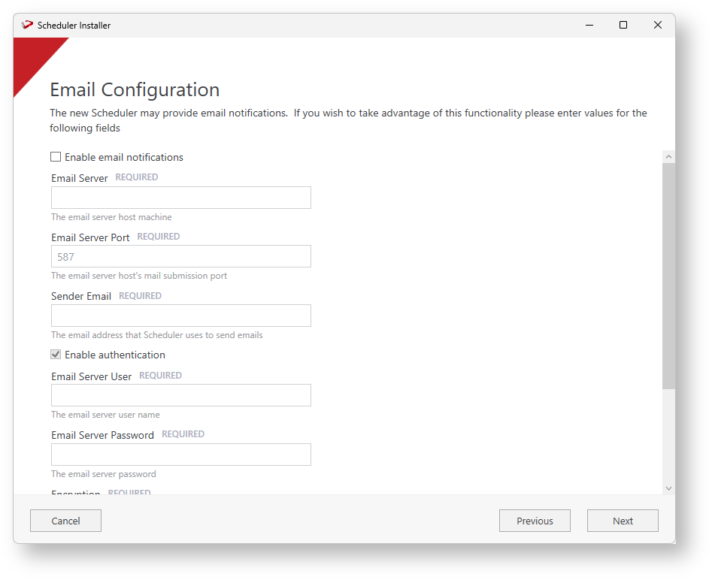Proceed with the Next button

pyautogui.click(x=623, y=521)
